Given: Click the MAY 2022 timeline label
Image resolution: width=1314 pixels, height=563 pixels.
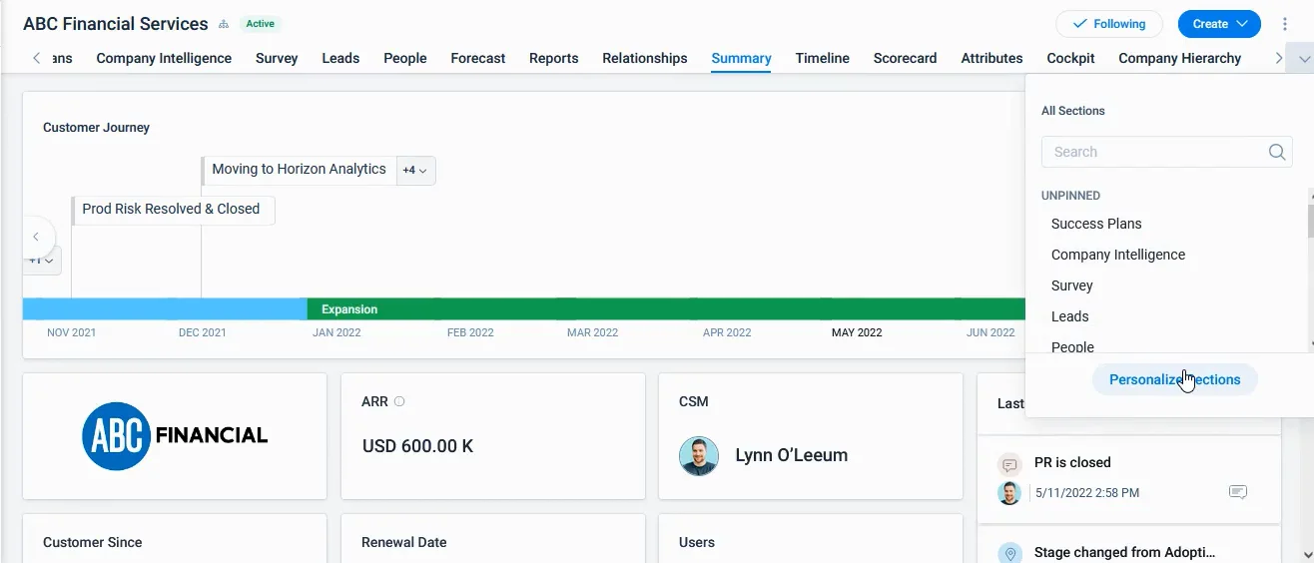Looking at the screenshot, I should pos(857,332).
